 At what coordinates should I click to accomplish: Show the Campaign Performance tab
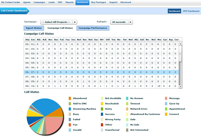[x=93, y=28]
